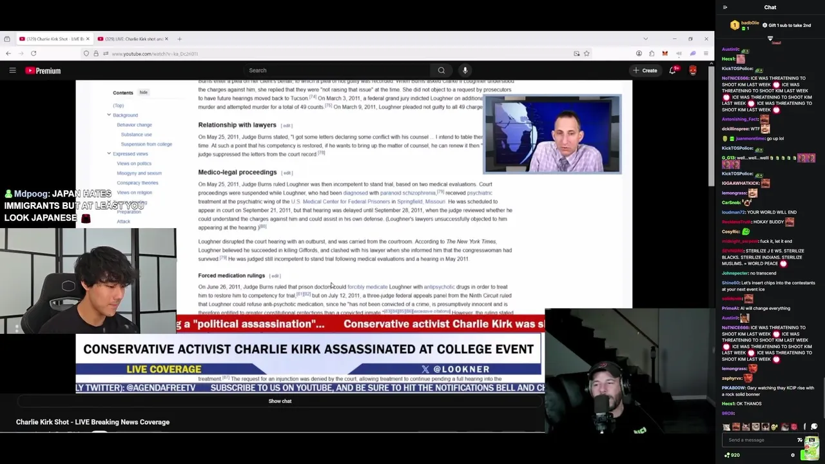Image resolution: width=825 pixels, height=464 pixels.
Task: Insert the red devil quick emote
Action: pyautogui.click(x=794, y=427)
